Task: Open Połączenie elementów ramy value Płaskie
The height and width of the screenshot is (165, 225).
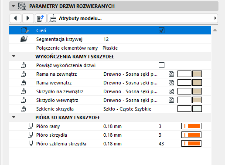Action: 110,48
